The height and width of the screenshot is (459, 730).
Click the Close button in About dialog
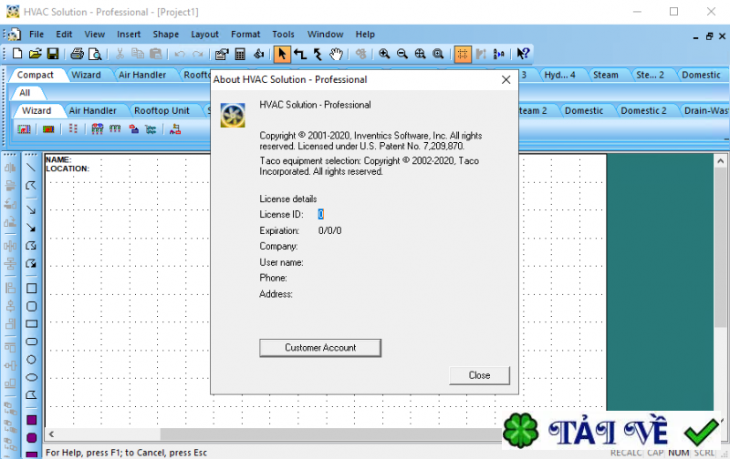(479, 375)
